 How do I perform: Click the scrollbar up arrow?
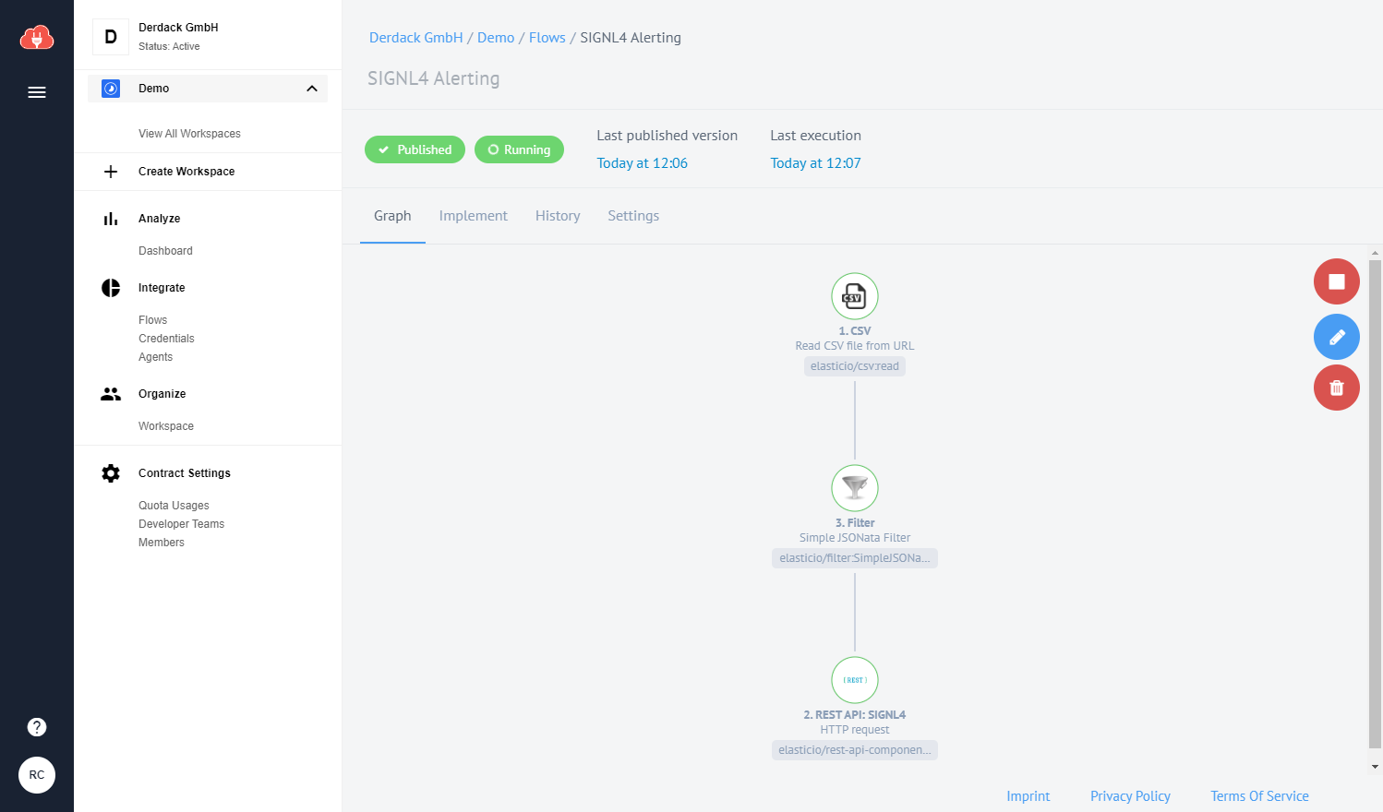[1376, 252]
